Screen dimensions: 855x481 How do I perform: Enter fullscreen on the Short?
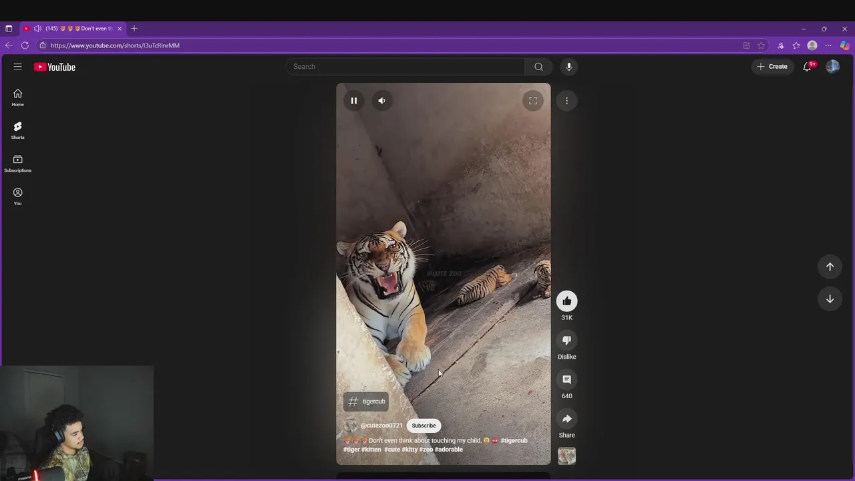533,101
